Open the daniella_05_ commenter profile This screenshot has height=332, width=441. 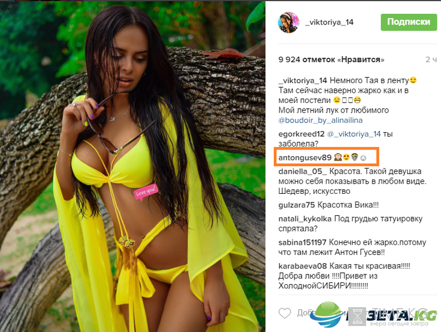coord(303,171)
